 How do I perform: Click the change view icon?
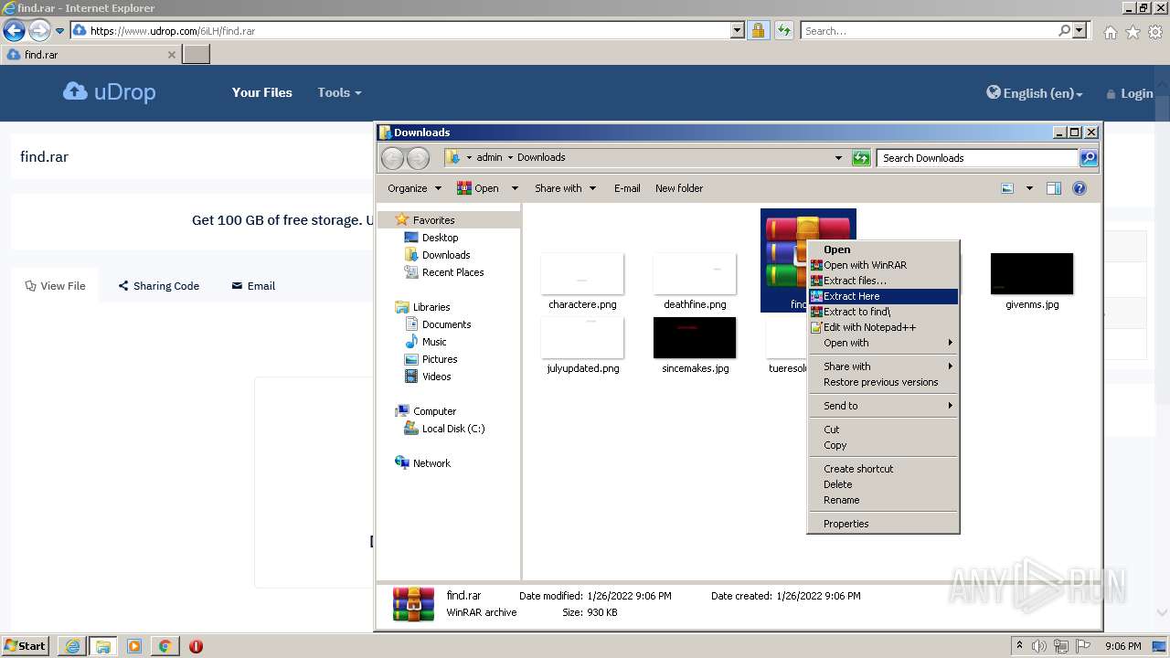point(1007,188)
